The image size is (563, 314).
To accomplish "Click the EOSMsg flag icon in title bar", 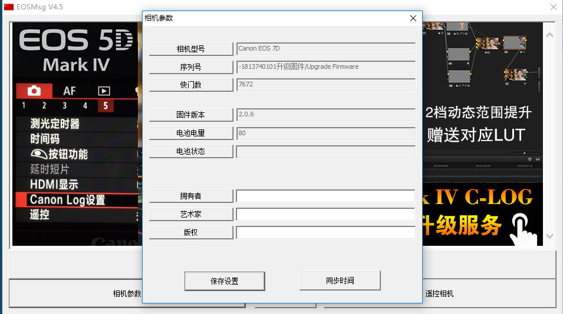I will [9, 7].
